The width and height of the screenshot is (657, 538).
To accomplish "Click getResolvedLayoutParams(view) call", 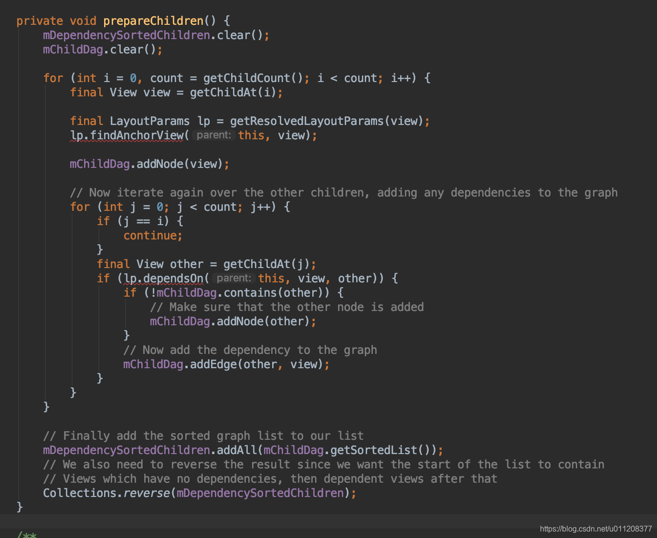I will (x=327, y=121).
